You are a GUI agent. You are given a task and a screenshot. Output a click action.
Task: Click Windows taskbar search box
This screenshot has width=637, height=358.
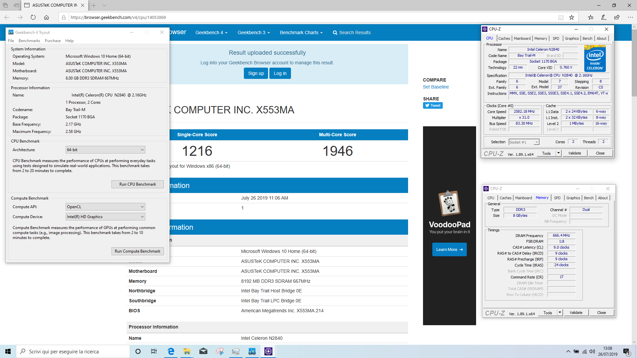73,351
